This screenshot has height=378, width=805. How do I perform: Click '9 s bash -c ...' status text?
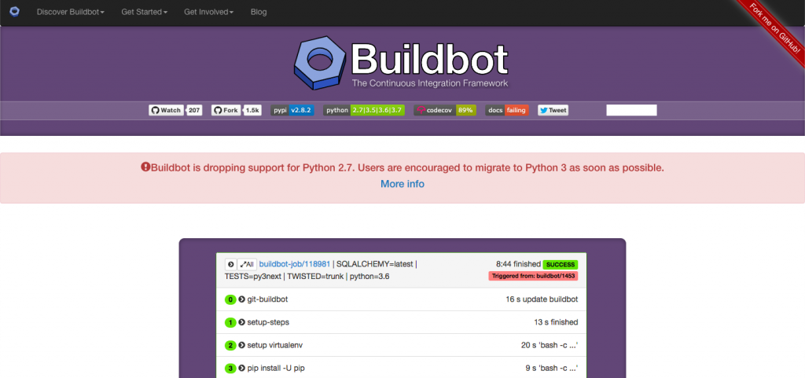[x=552, y=369]
